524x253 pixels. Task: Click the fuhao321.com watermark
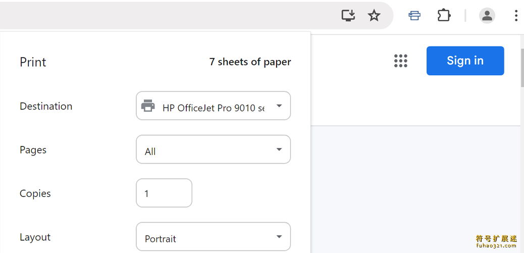[x=497, y=245]
